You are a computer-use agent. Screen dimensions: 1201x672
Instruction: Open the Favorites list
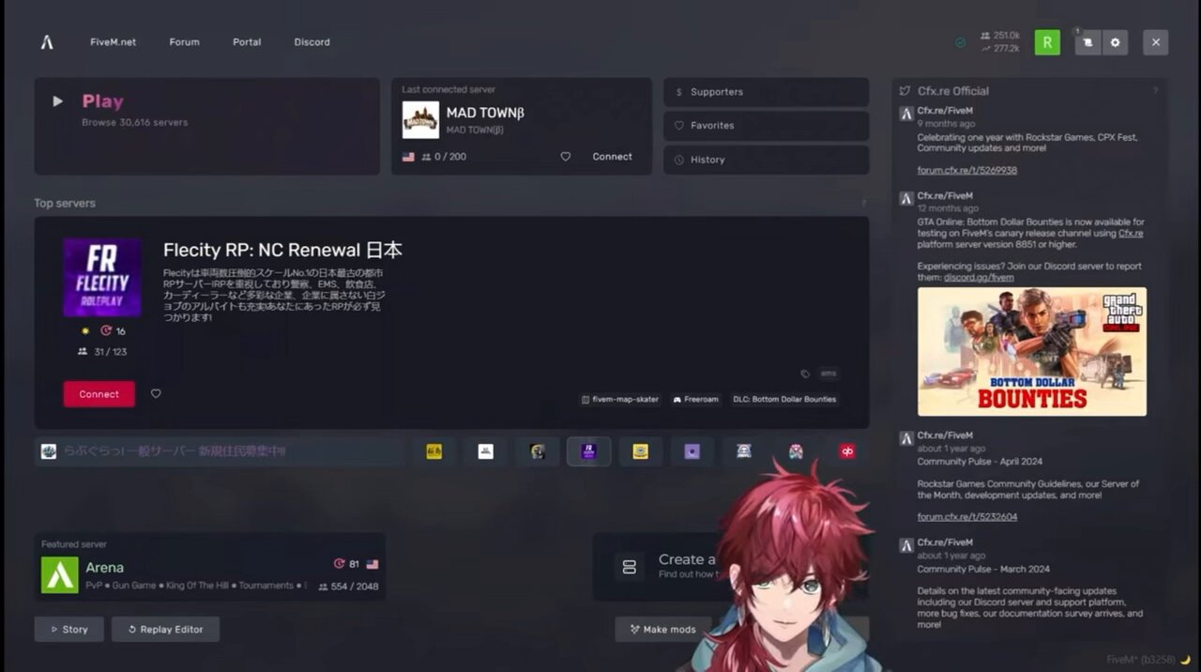click(x=766, y=126)
